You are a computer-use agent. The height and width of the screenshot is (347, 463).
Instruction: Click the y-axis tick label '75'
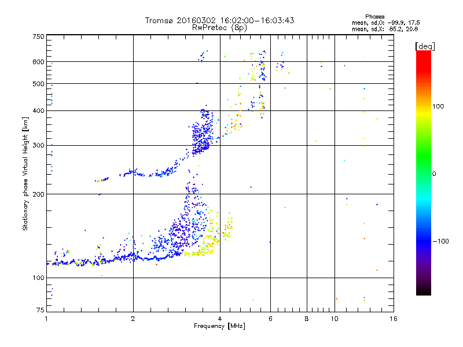[x=41, y=310]
